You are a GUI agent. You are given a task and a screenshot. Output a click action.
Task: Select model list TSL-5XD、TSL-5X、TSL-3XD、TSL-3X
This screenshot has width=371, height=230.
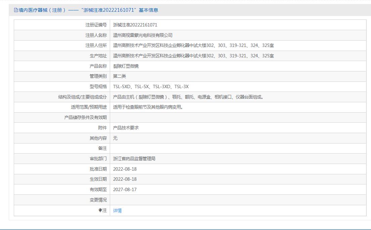click(x=151, y=87)
